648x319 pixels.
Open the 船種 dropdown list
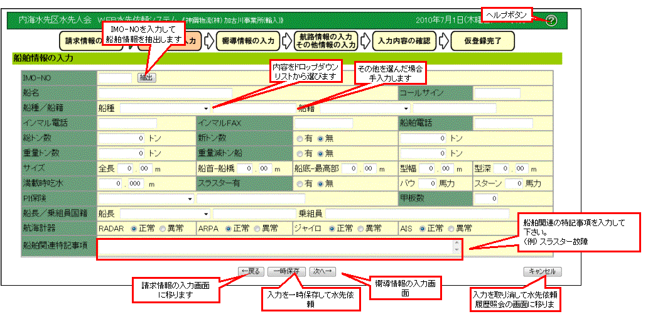coord(166,108)
